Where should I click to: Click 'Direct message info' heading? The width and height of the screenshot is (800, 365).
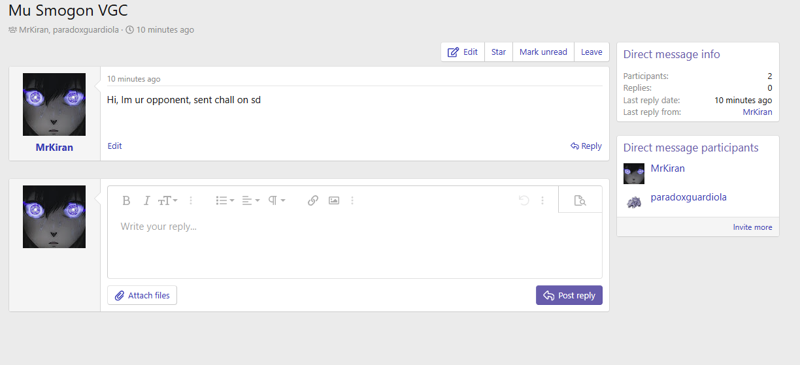point(672,54)
